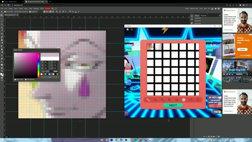The height and width of the screenshot is (142, 252).
Task: Open the zoom level dropdown in options bar
Action: (41, 12)
